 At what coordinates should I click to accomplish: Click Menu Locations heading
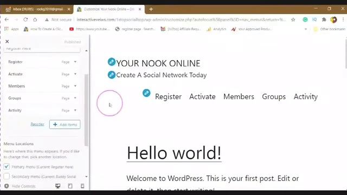pyautogui.click(x=18, y=144)
